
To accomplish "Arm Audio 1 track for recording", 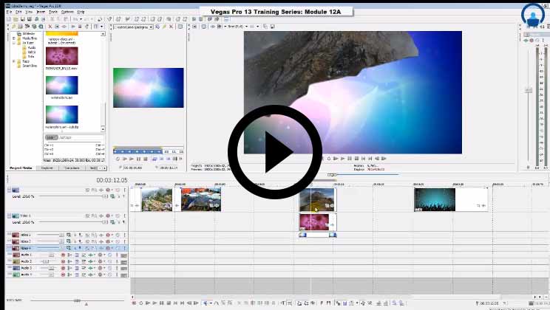I will coord(63,255).
